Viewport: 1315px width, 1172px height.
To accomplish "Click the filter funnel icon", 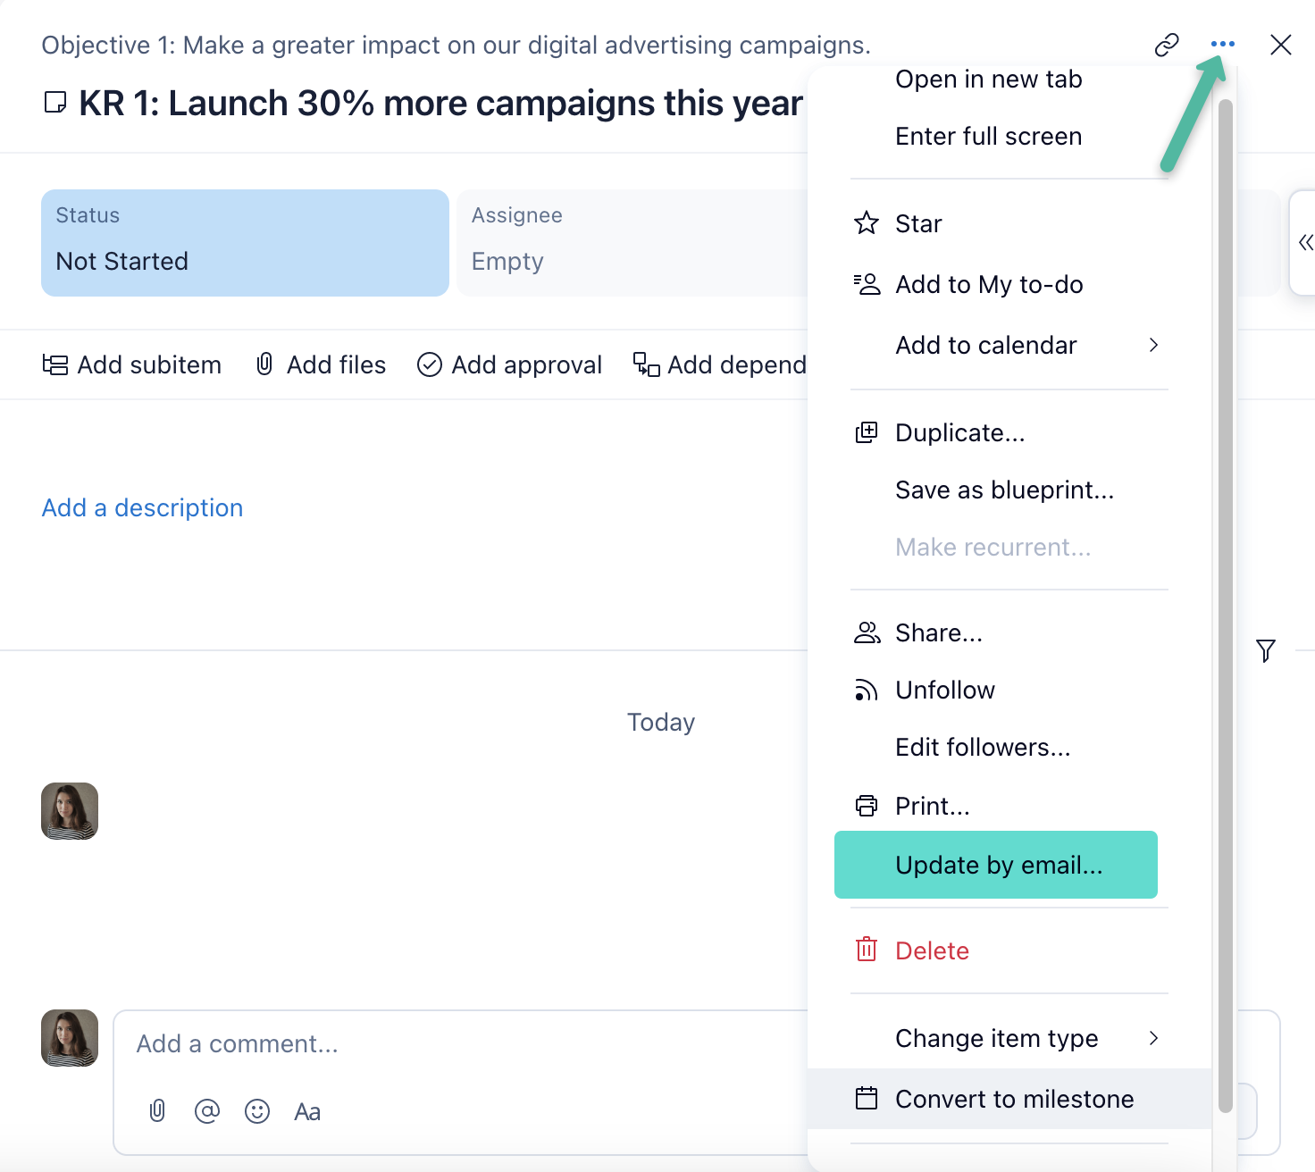I will click(x=1265, y=650).
